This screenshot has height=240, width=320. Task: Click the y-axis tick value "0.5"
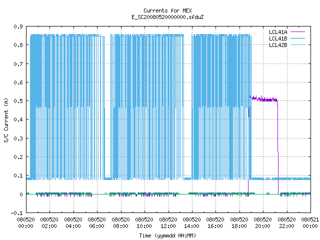pyautogui.click(x=18, y=101)
